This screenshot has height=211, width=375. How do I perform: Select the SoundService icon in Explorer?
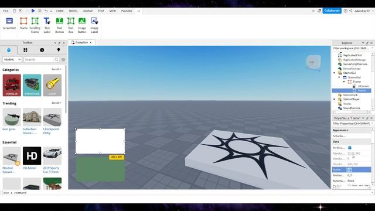click(x=340, y=108)
